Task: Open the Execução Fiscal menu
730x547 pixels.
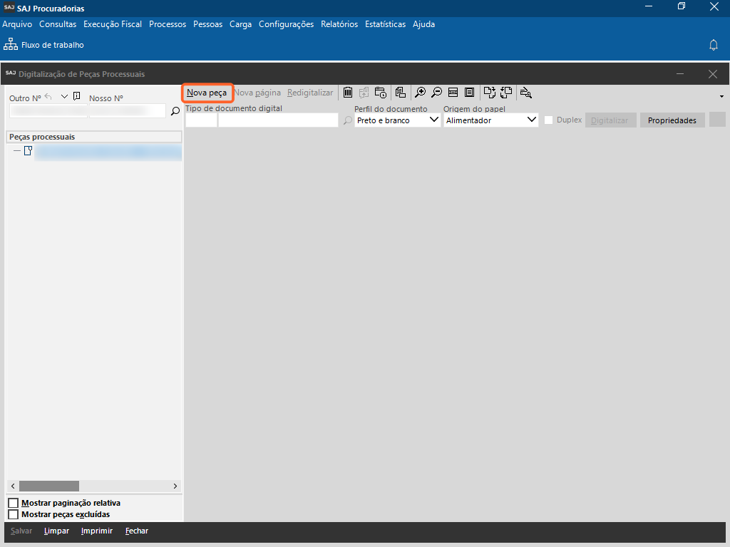Action: click(x=113, y=24)
